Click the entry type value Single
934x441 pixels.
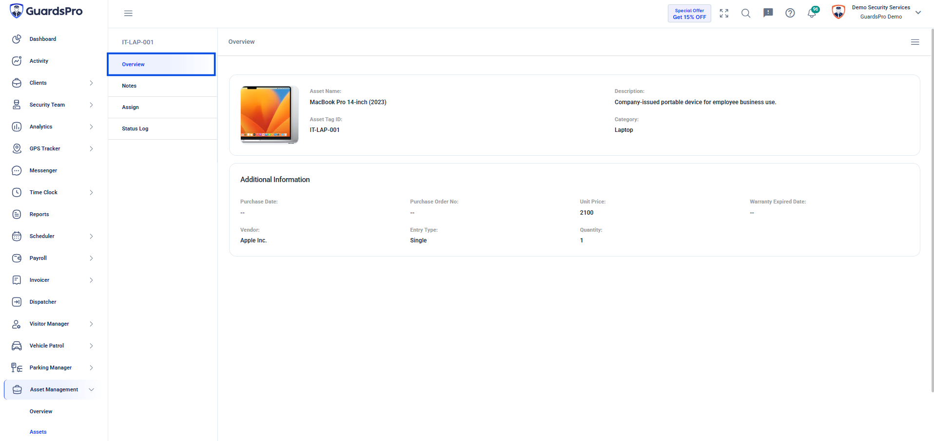click(x=418, y=240)
